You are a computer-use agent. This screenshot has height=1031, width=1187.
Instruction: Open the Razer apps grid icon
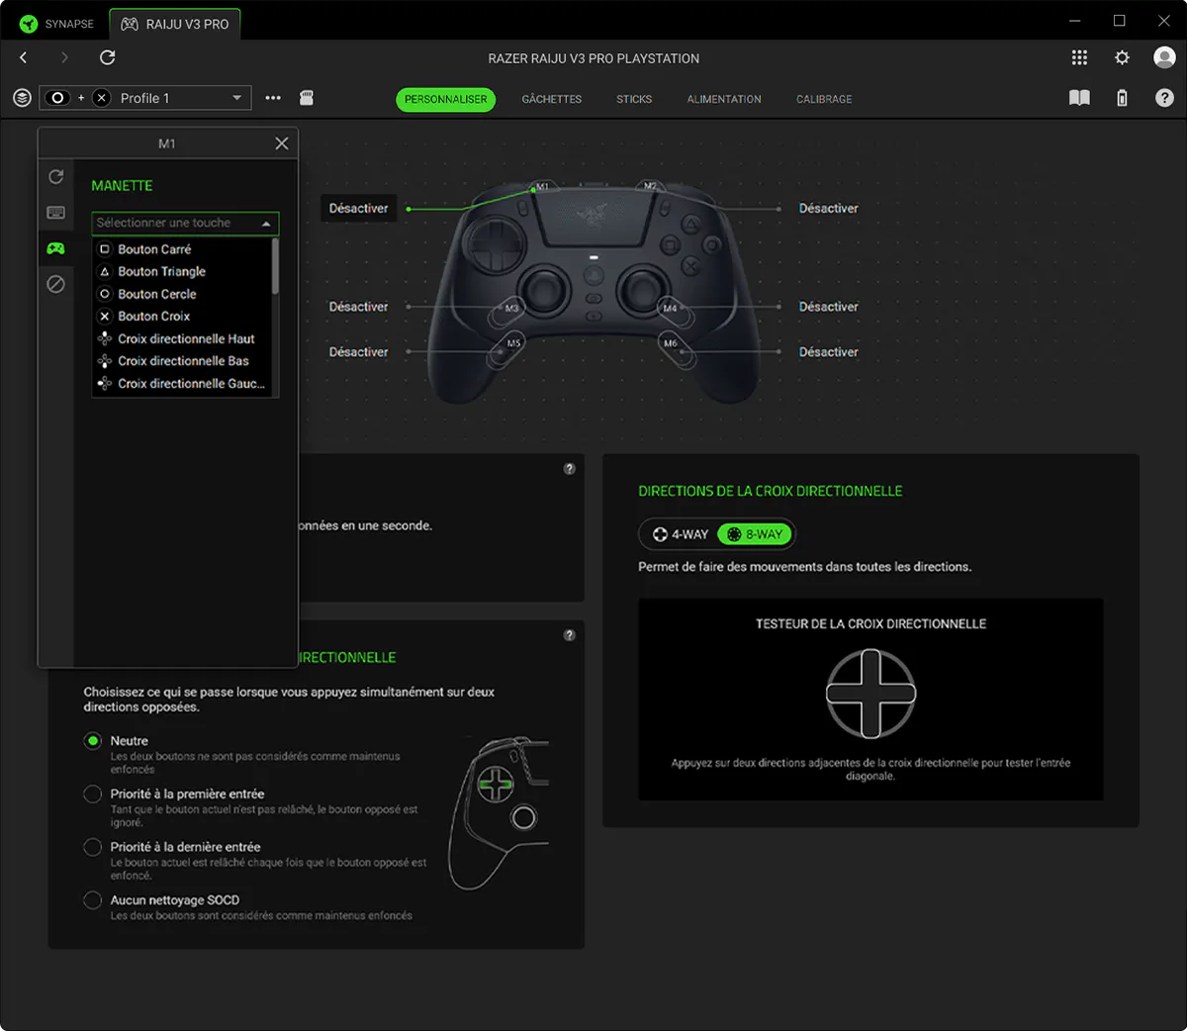[1079, 57]
